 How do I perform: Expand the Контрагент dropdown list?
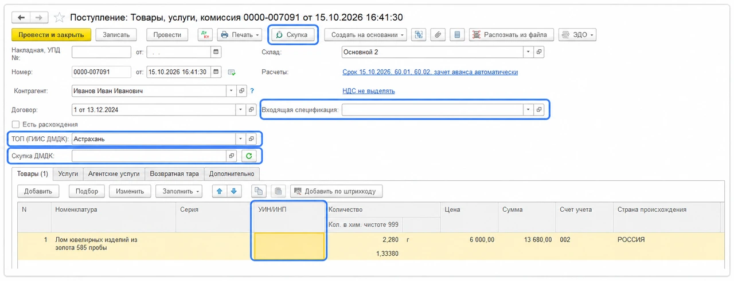click(x=231, y=91)
